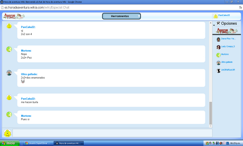243x146 pixels.
Task: Click the red speaker volume tray icon
Action: pos(221,143)
